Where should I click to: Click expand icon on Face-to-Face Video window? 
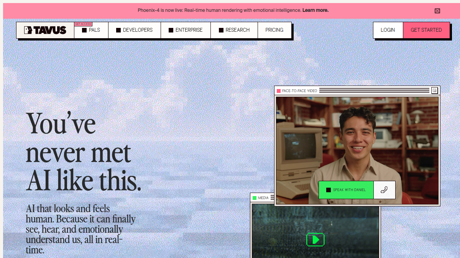(434, 91)
